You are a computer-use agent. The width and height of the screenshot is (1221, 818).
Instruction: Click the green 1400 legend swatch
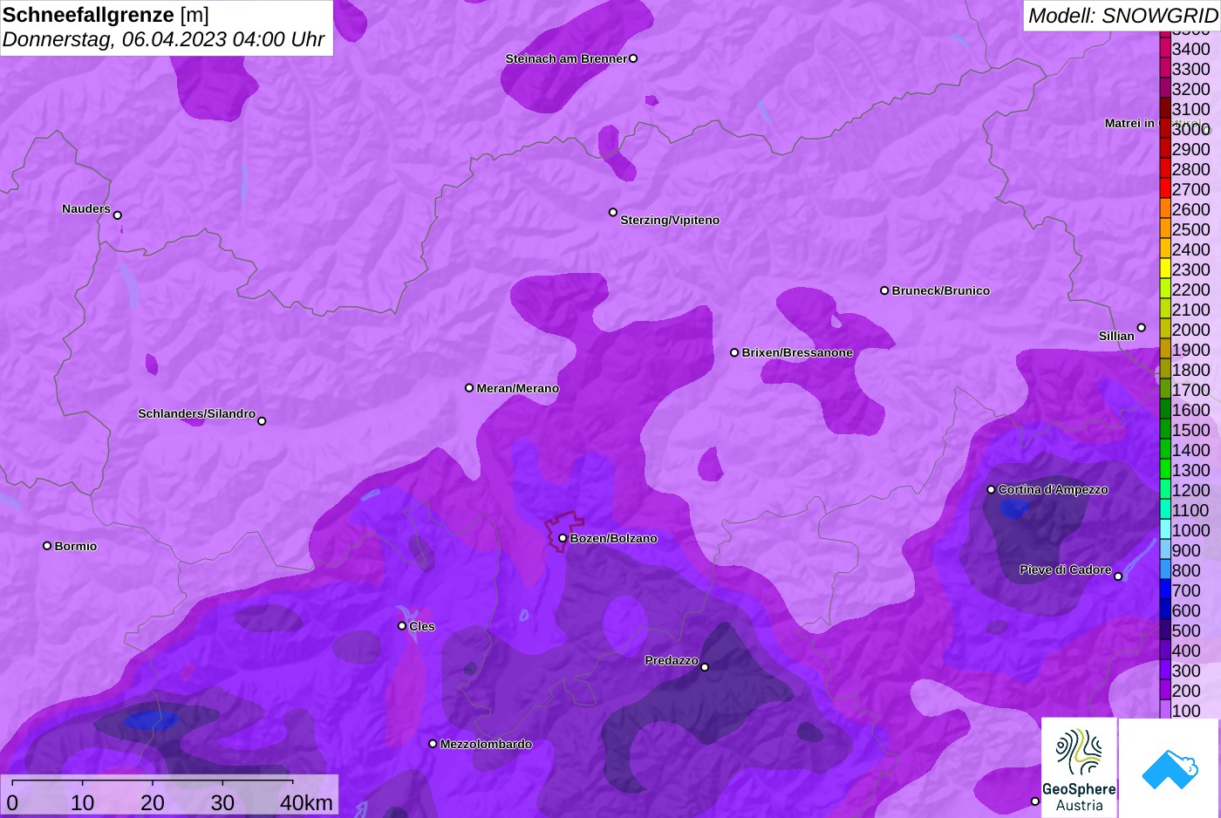pos(1165,449)
